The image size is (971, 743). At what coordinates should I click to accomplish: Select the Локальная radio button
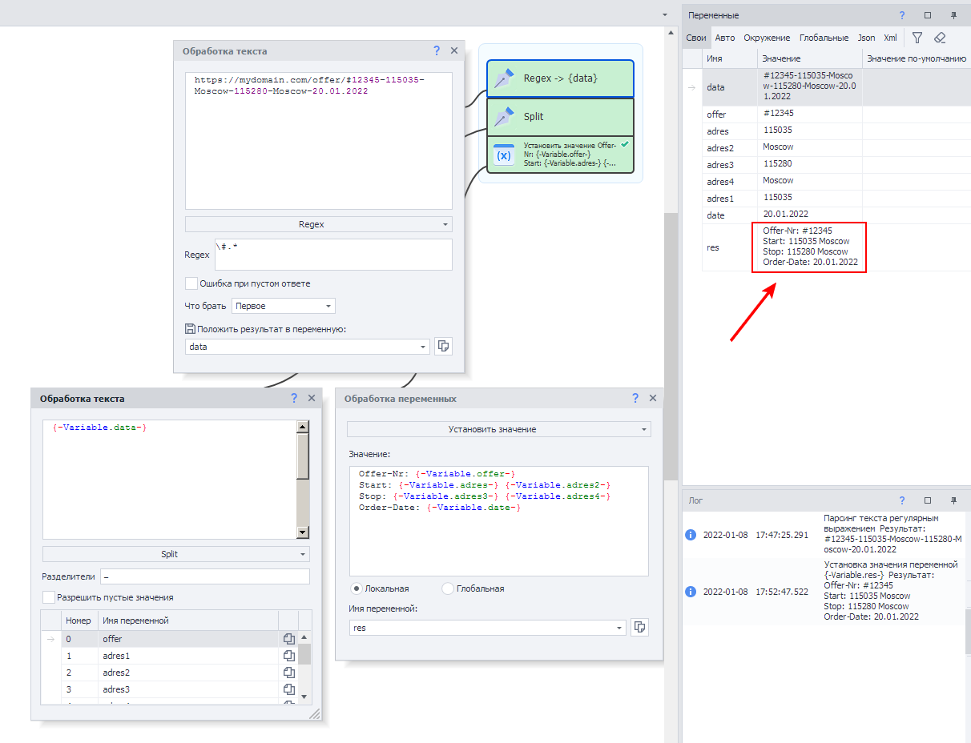coord(357,588)
